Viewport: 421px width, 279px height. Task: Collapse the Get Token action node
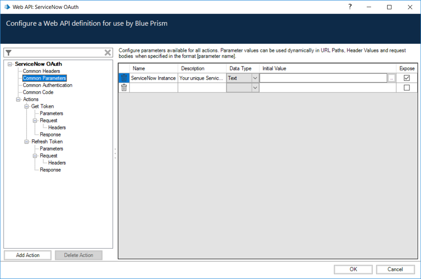[x=27, y=106]
